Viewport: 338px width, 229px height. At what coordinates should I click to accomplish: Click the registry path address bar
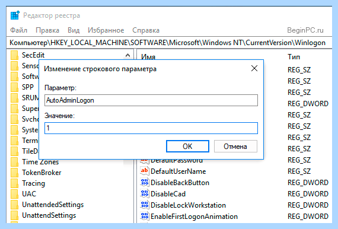[x=170, y=43]
